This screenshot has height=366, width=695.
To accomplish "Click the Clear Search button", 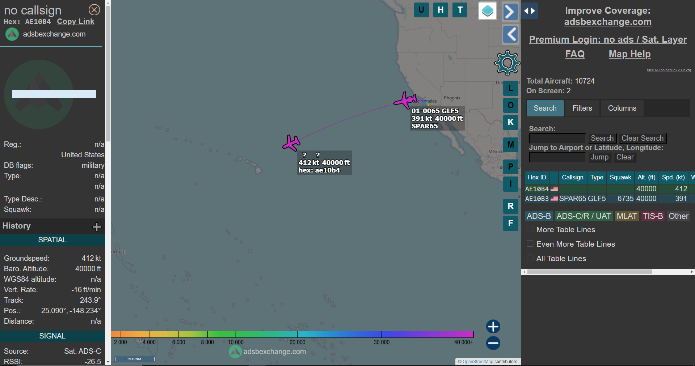I will click(x=643, y=138).
